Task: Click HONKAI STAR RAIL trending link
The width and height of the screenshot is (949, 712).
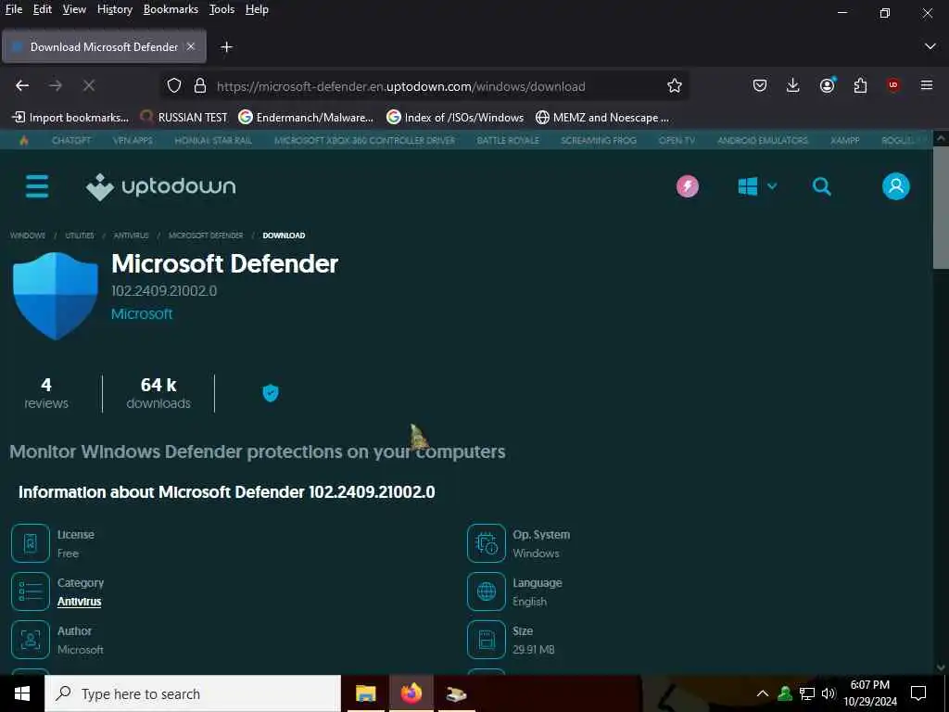Action: click(x=213, y=141)
